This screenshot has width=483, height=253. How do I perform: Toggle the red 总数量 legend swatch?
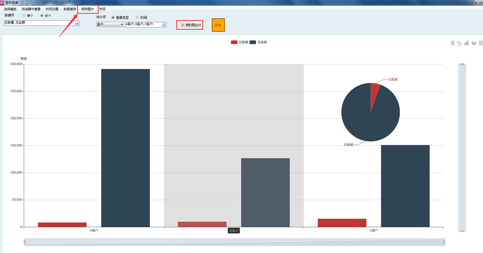(x=234, y=42)
